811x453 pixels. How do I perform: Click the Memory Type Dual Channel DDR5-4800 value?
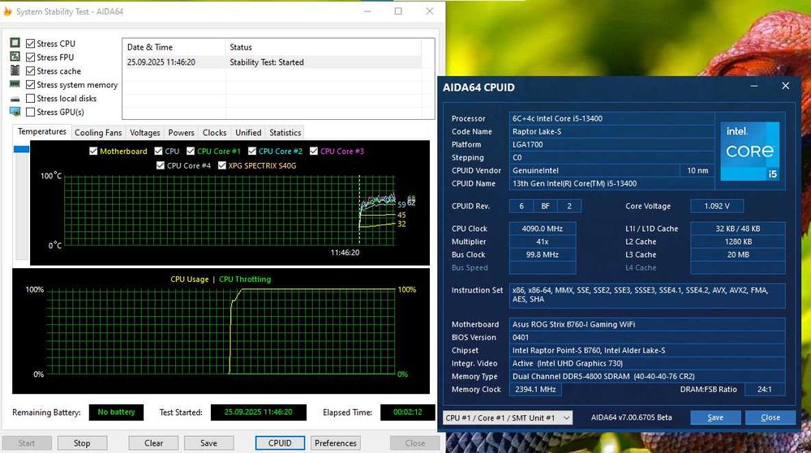pos(647,377)
